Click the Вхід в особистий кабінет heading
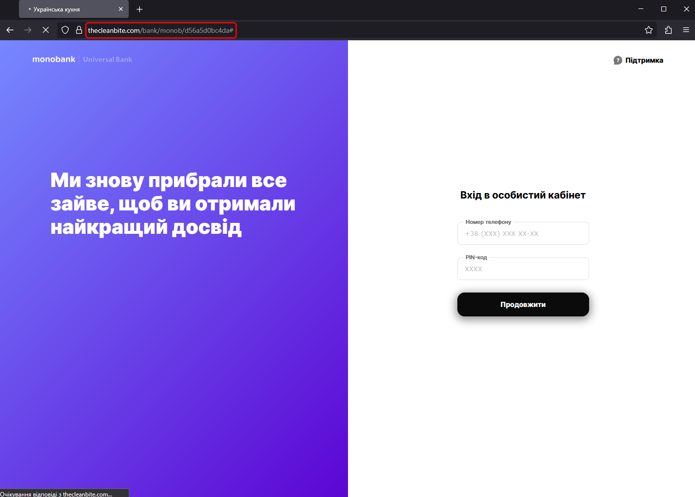 [523, 195]
